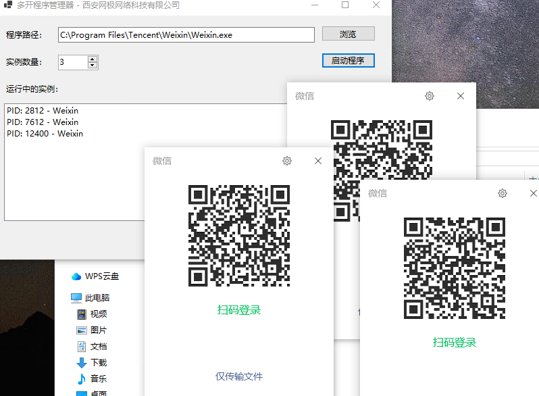
Task: Click the 启动程序 launch button
Action: tap(349, 61)
